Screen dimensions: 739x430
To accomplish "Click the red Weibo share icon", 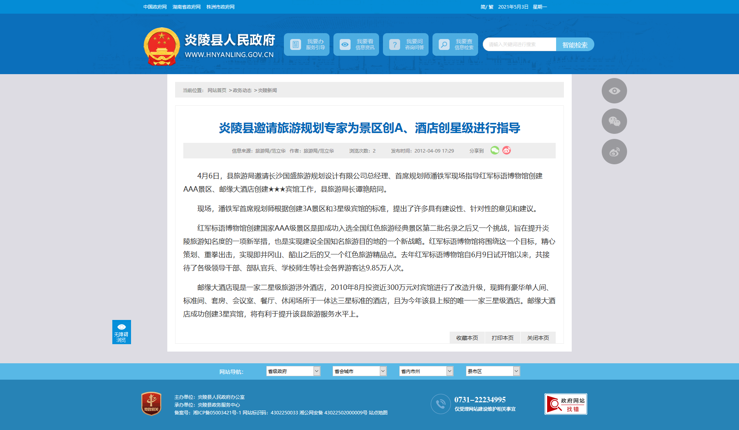I will click(506, 151).
